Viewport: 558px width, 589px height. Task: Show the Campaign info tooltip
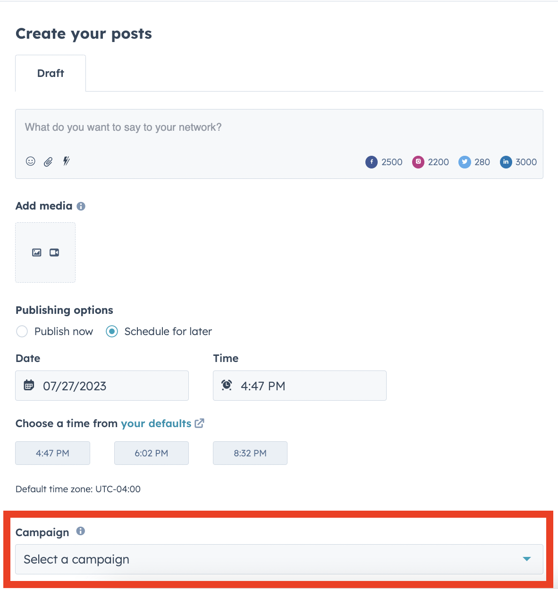tap(80, 531)
